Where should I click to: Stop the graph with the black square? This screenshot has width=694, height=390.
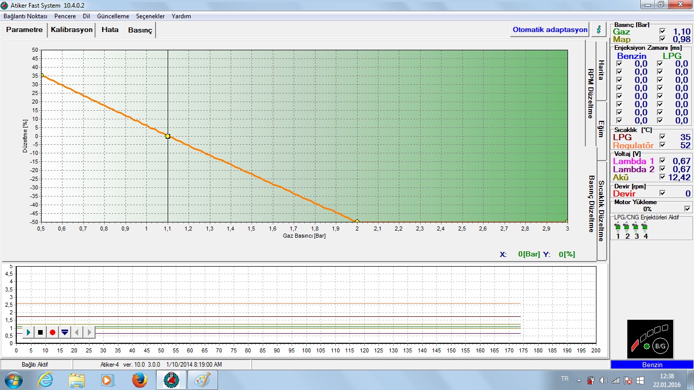(x=41, y=332)
